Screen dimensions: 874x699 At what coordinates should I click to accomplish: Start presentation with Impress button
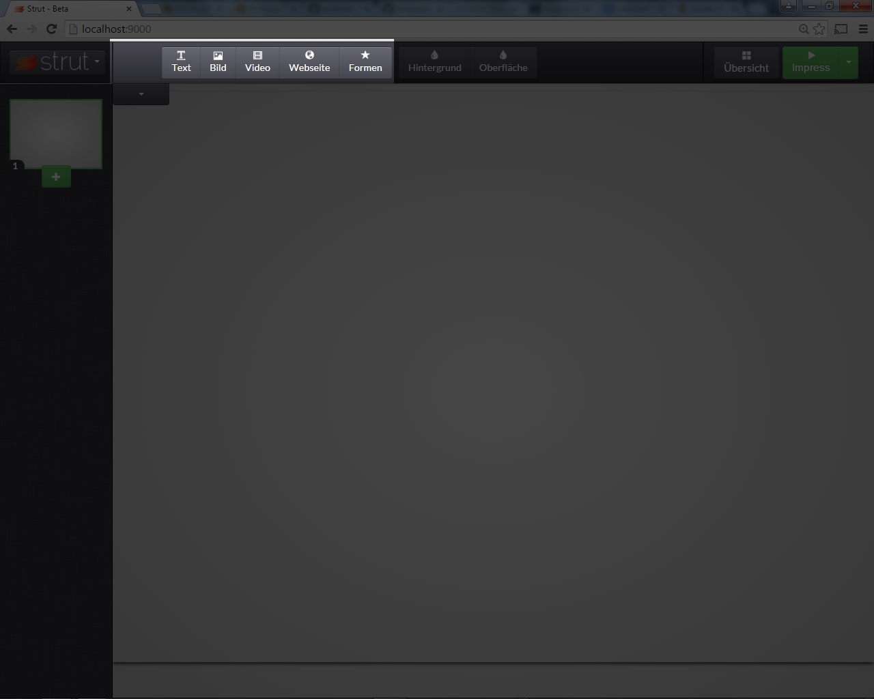pos(810,62)
